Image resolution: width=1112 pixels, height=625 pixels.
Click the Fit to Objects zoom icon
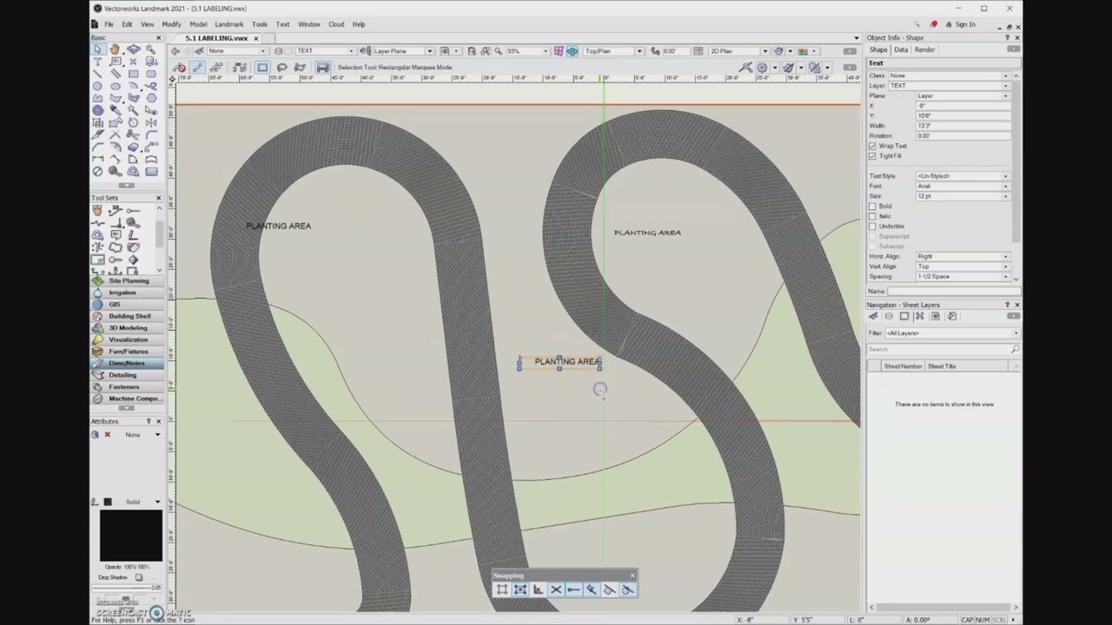click(485, 51)
